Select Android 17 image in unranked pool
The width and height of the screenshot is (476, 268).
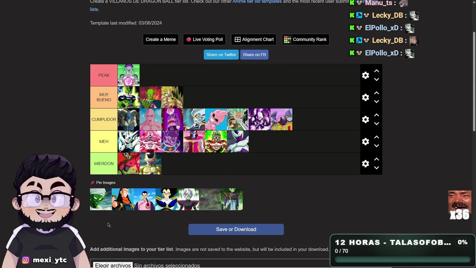(x=123, y=199)
